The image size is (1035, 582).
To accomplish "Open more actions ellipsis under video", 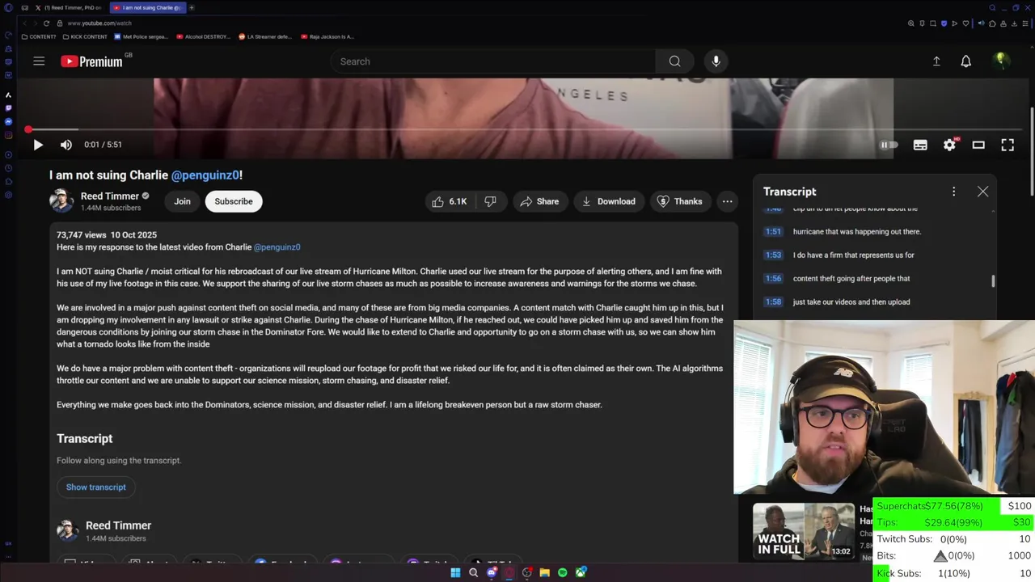I will pos(728,201).
